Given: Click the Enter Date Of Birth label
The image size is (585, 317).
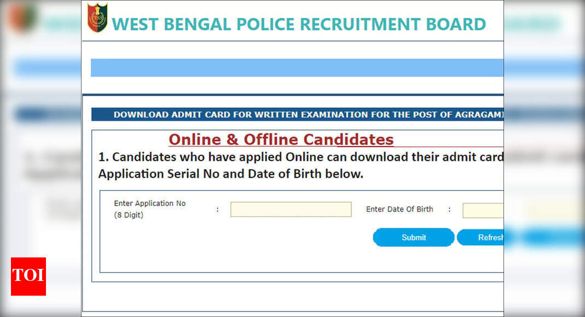Looking at the screenshot, I should (399, 209).
